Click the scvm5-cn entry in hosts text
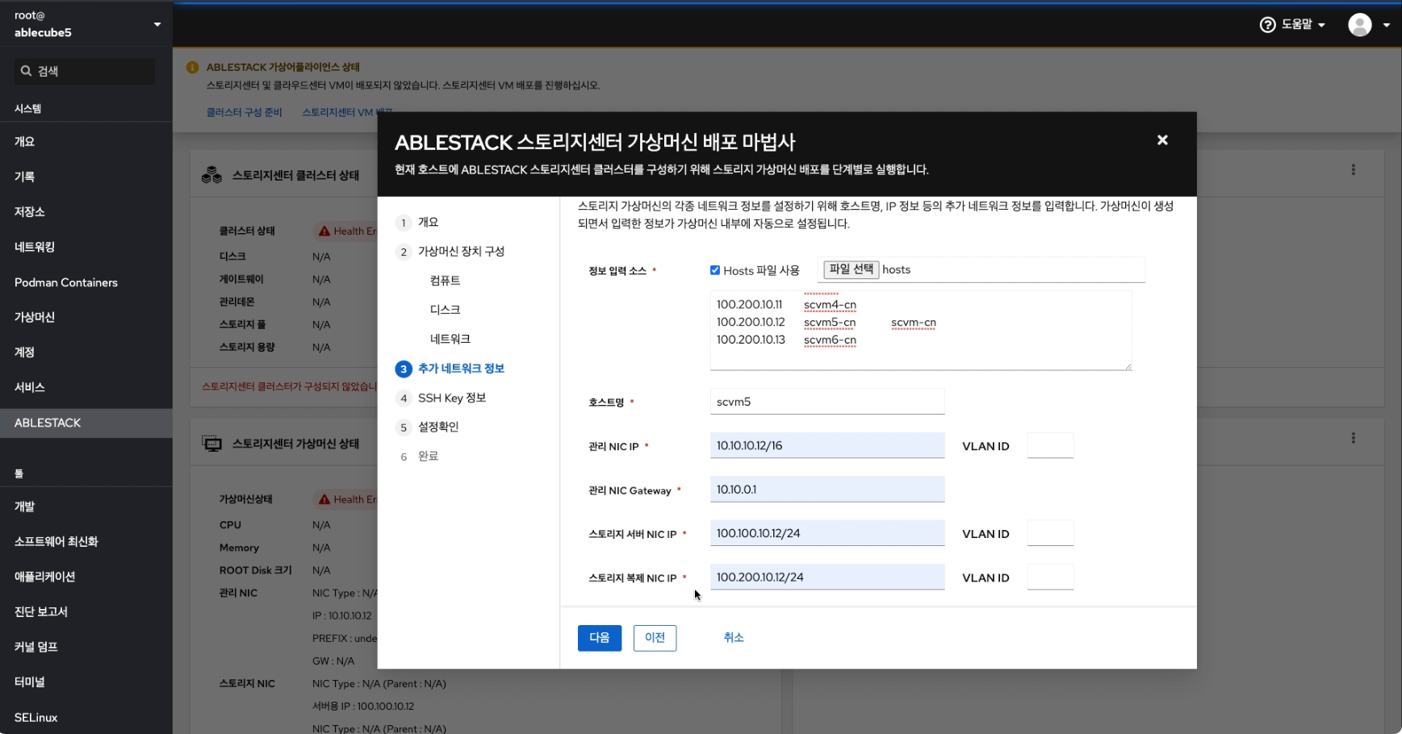The image size is (1402, 734). point(830,323)
